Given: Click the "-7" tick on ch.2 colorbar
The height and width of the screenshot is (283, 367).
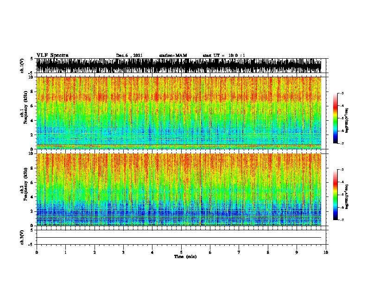Looking at the screenshot, I should (342, 220).
